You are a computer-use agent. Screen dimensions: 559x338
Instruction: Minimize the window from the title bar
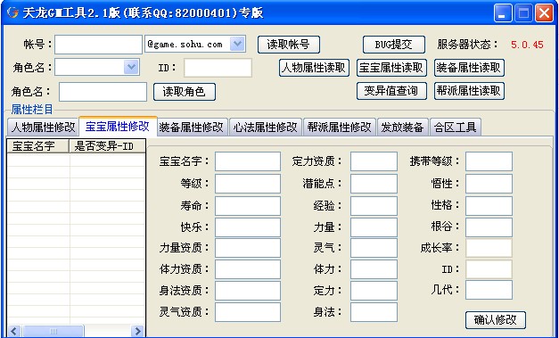[x=503, y=13]
